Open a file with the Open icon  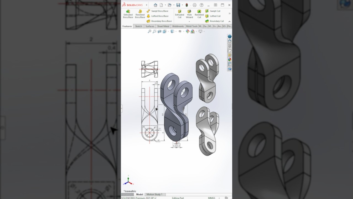coord(169,5)
